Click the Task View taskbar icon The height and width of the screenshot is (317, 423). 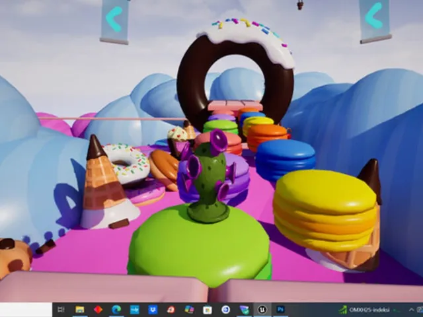click(x=61, y=310)
